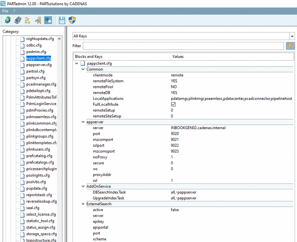Collapse the ExternalSearch block

82,204
